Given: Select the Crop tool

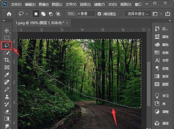Looking at the screenshot, I should [x=7, y=60].
